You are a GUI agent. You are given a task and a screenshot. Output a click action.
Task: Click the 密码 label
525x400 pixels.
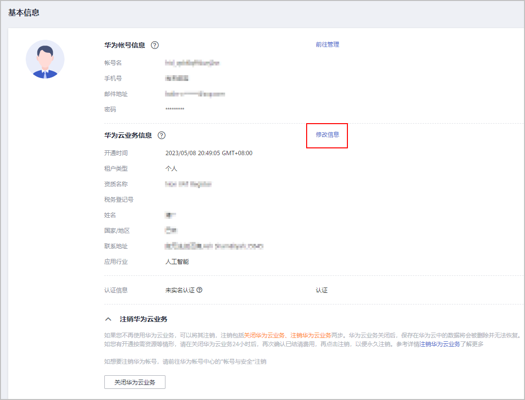(x=110, y=110)
